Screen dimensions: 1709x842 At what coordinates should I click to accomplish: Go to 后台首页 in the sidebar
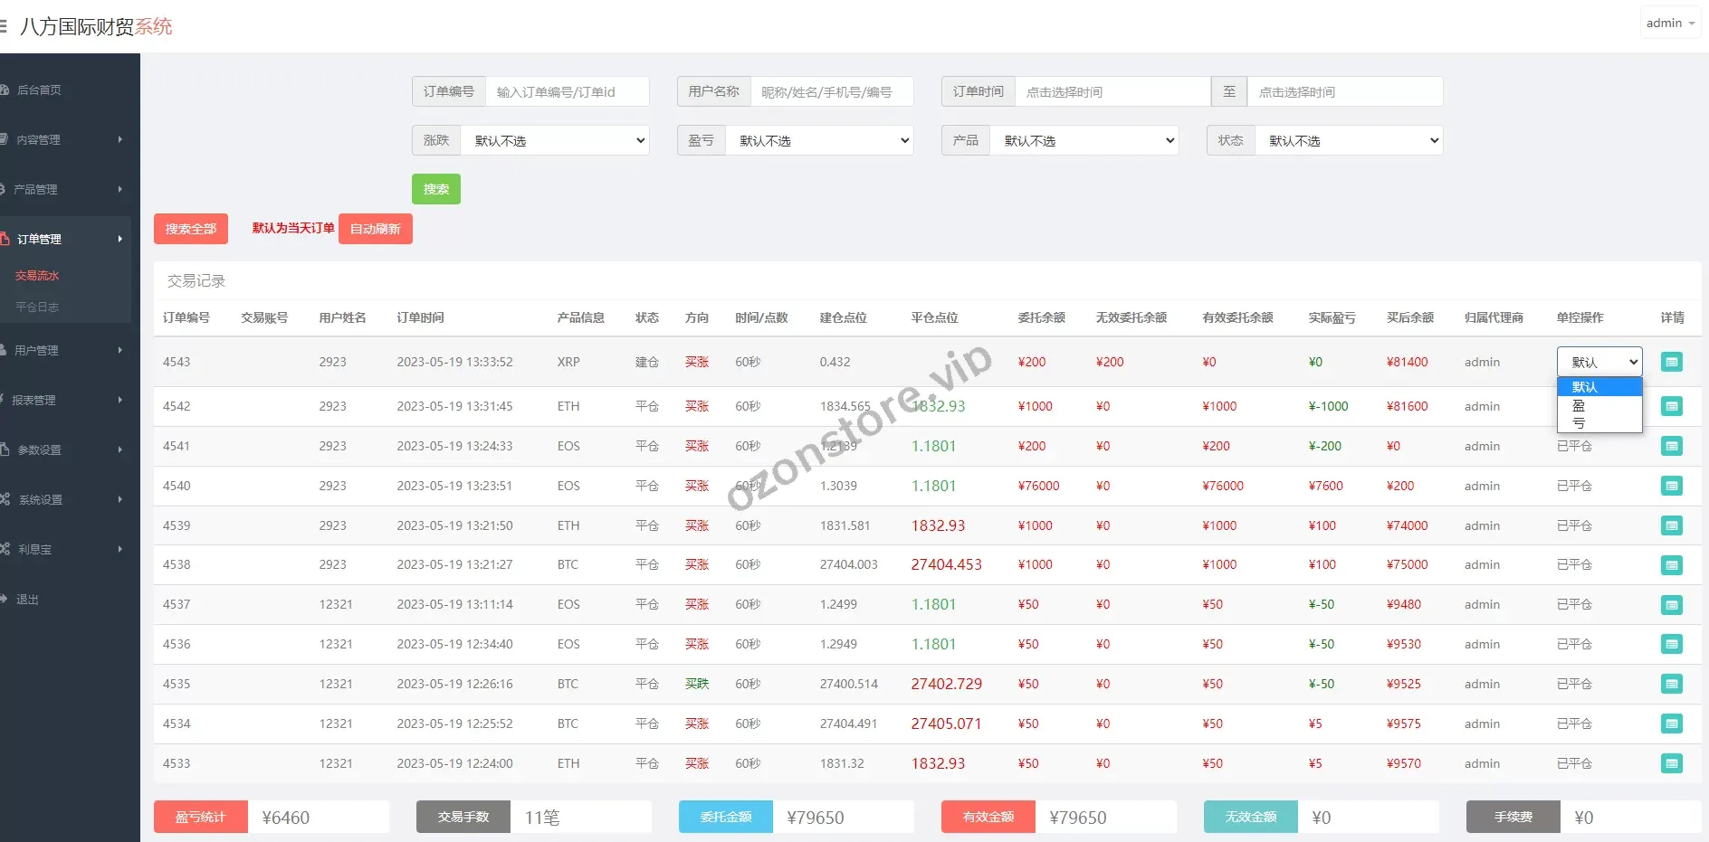pos(39,90)
